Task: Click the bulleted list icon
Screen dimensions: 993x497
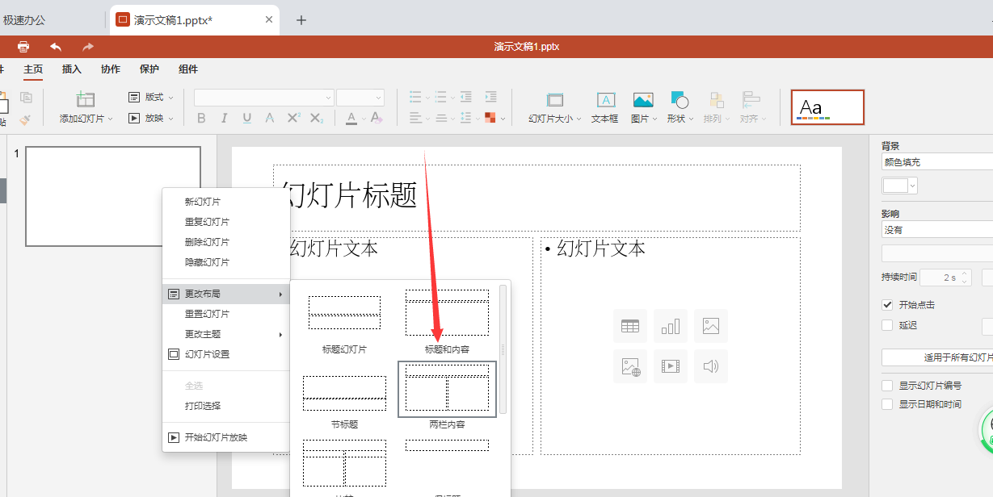Action: coord(415,98)
